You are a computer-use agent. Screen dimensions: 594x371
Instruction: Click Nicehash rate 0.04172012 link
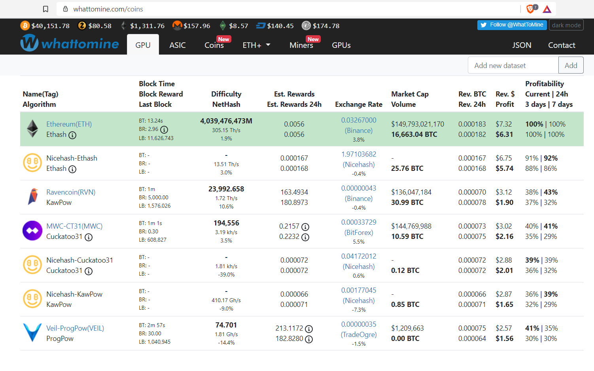coord(359,256)
